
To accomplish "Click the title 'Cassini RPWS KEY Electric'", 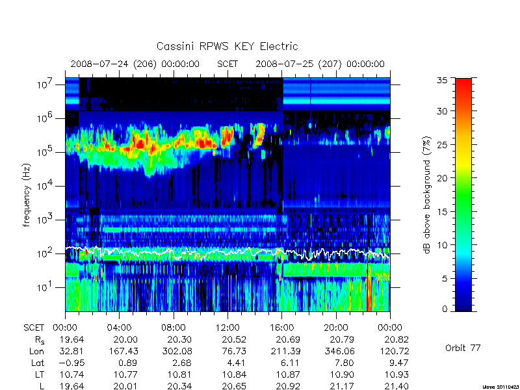I will click(x=227, y=46).
